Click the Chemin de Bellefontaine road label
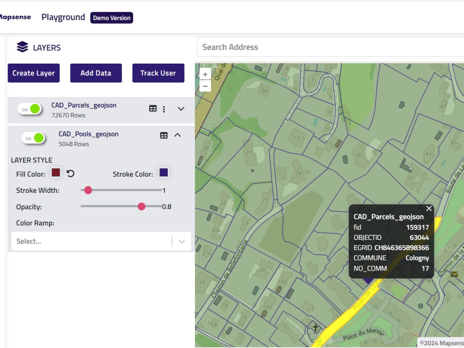The width and height of the screenshot is (464, 348). coord(230,269)
